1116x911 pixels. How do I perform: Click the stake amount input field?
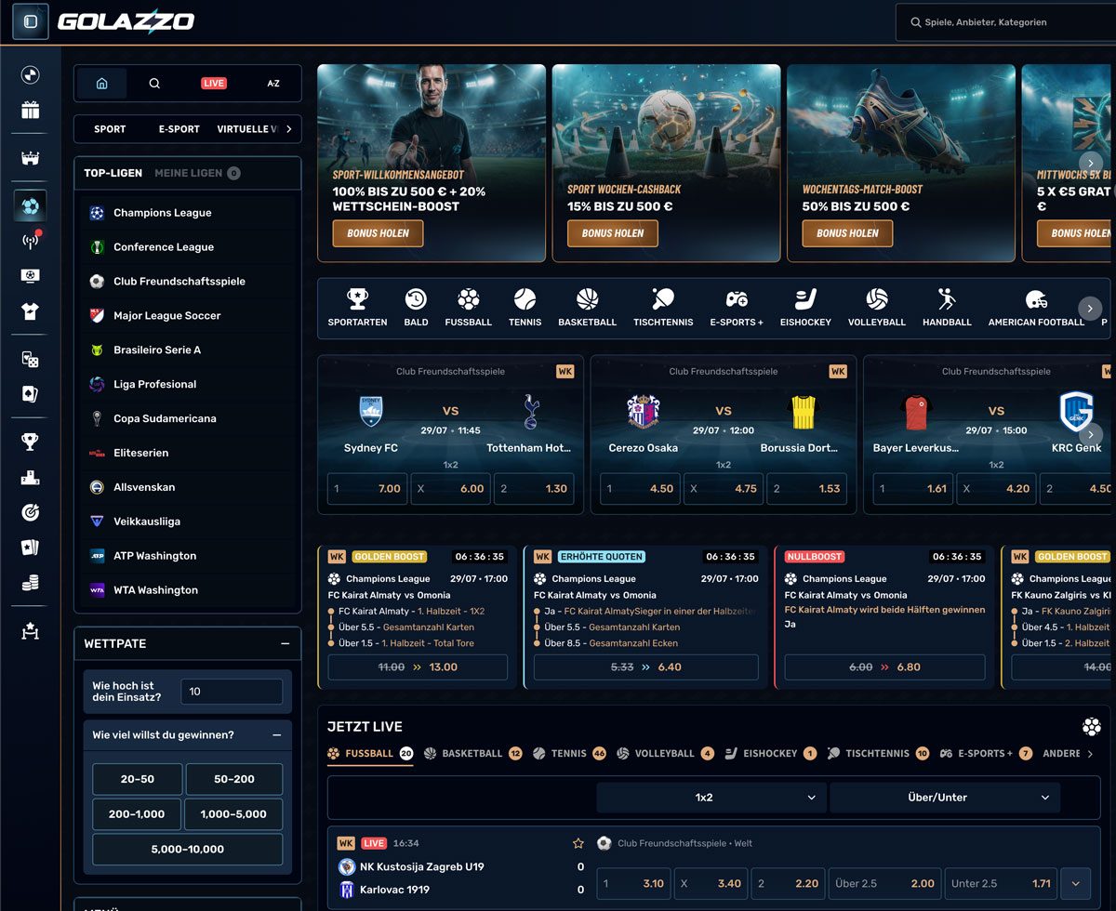232,692
